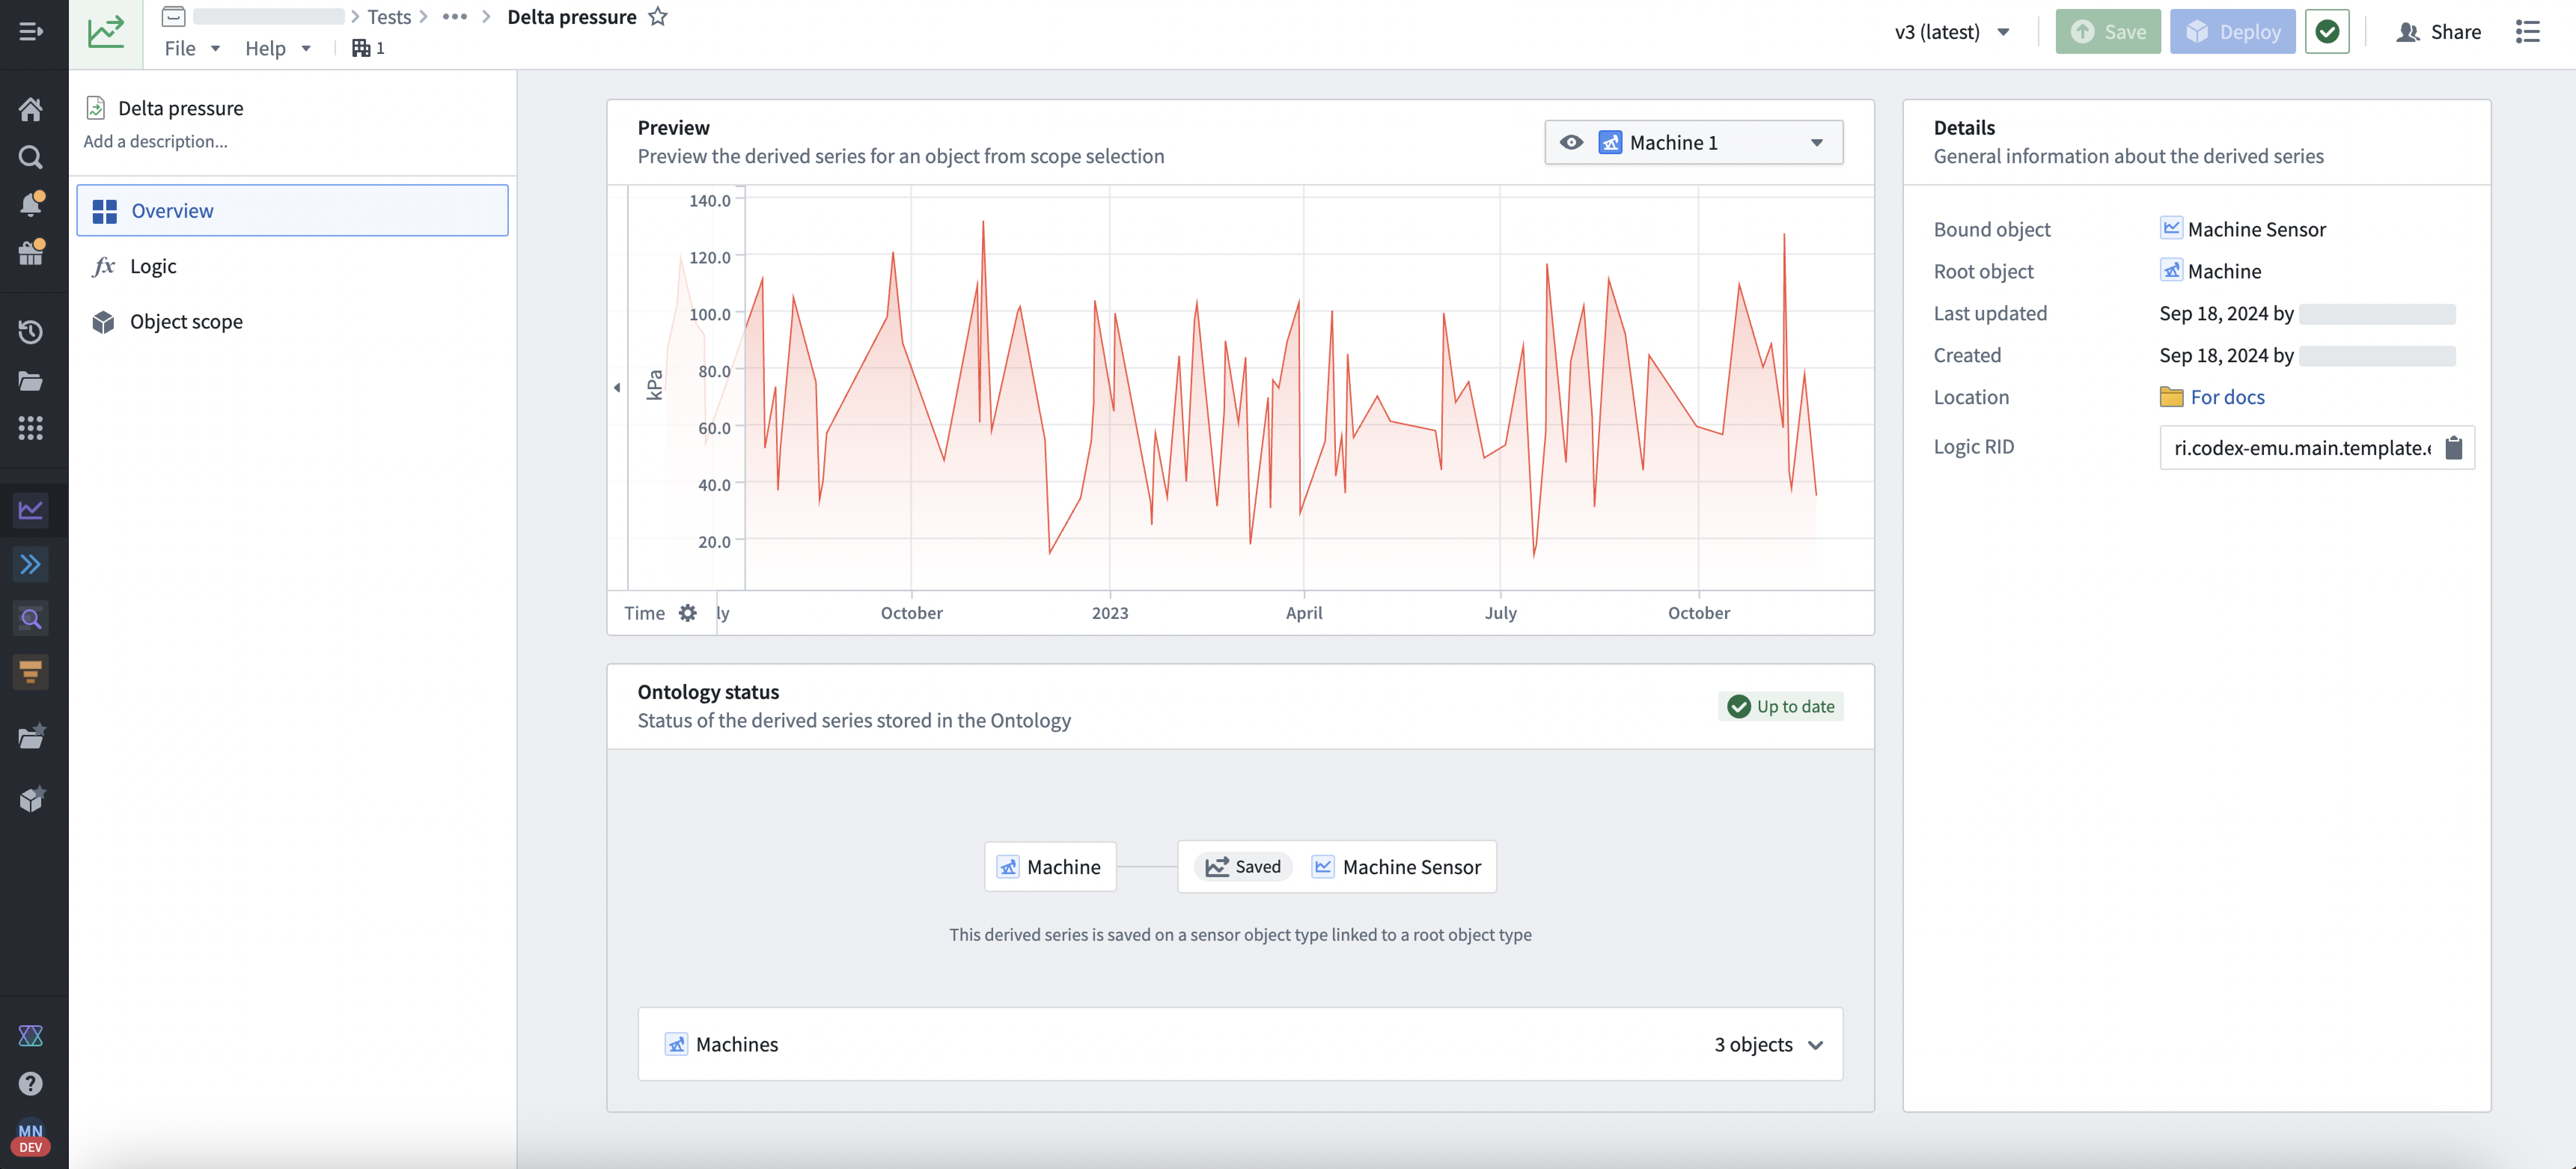
Task: Click the Machine Sensor node with Saved tag
Action: tap(1337, 867)
